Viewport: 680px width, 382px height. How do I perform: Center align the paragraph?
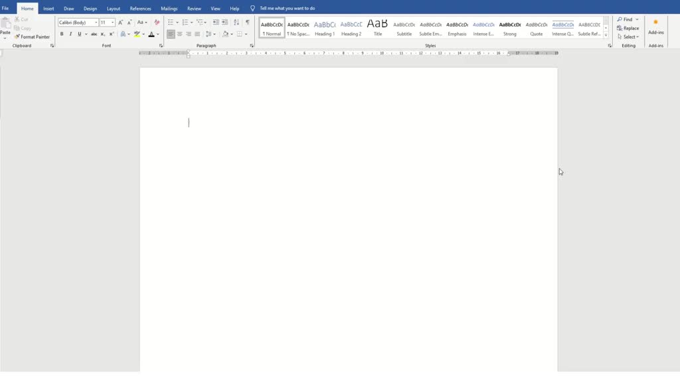(x=179, y=34)
